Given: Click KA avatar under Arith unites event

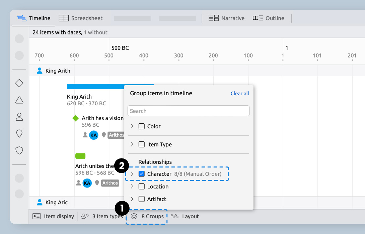Looking at the screenshot, I should pyautogui.click(x=87, y=183).
